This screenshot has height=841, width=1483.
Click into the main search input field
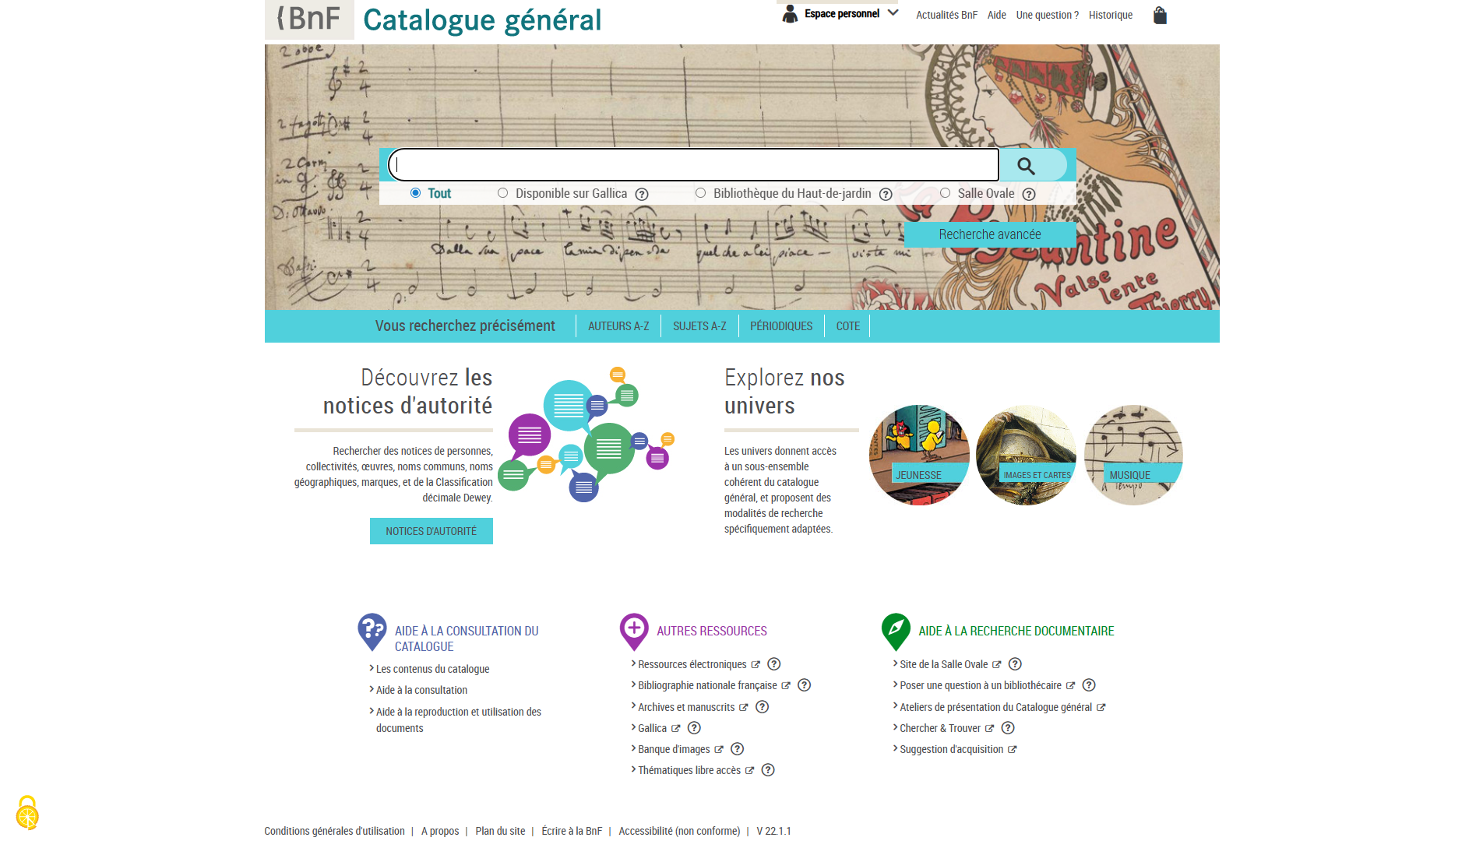pos(693,165)
